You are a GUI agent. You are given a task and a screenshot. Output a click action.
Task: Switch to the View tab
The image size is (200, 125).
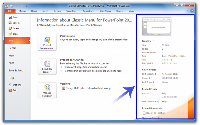pyautogui.click(x=131, y=11)
